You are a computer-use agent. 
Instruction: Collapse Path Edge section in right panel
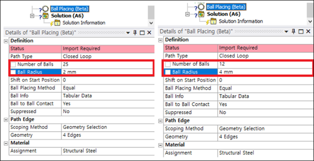pyautogui.click(x=161, y=121)
